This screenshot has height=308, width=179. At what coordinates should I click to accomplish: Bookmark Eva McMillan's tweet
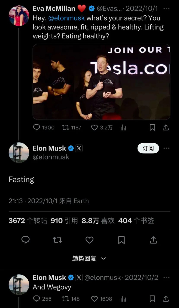pyautogui.click(x=152, y=127)
